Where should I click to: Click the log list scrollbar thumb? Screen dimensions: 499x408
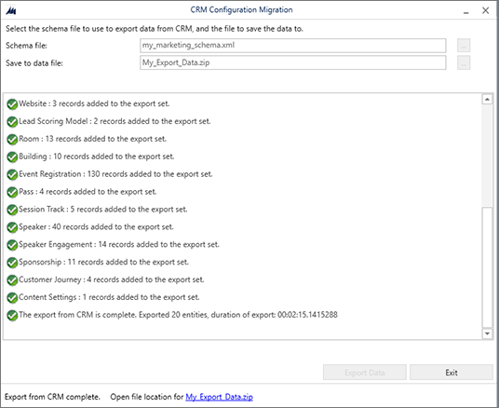tap(487, 267)
